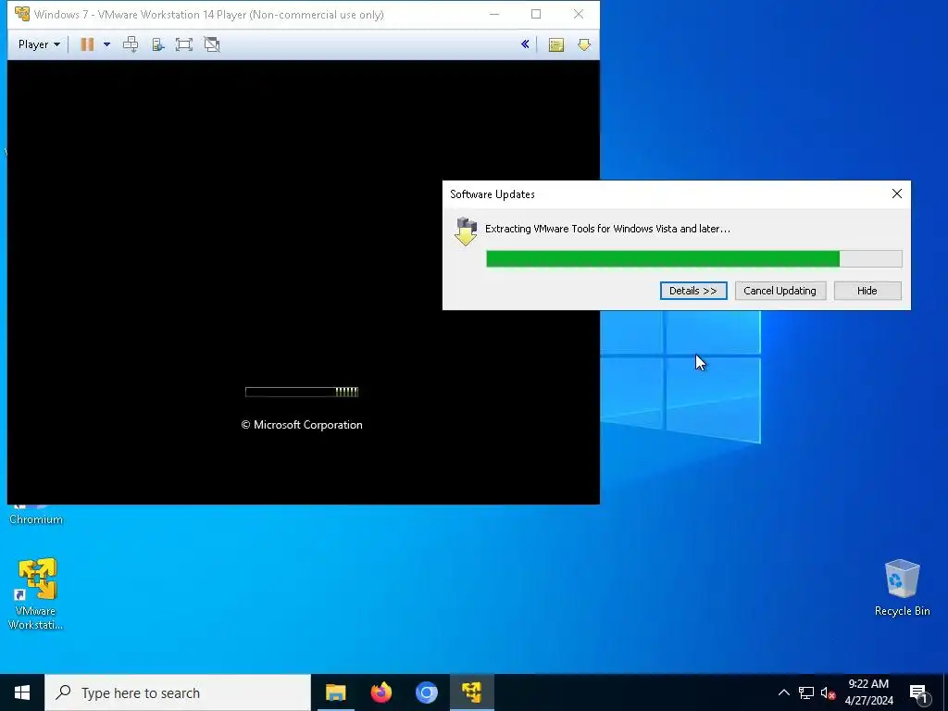Click the Software Updates installer icon
The height and width of the screenshot is (711, 948).
(465, 231)
